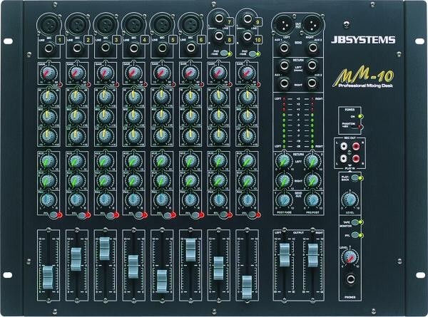Click the PRE/POST aux send knob
428x317 pixels.
point(312,200)
